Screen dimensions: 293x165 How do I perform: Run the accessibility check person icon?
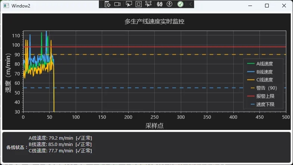click(x=170, y=4)
